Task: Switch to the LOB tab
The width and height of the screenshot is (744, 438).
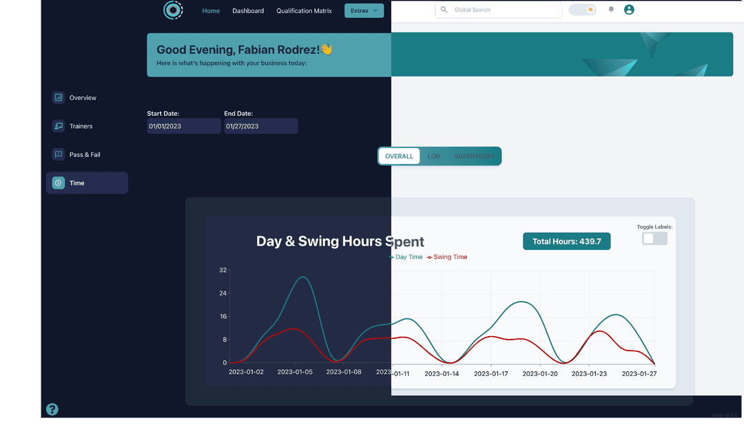Action: pyautogui.click(x=434, y=156)
